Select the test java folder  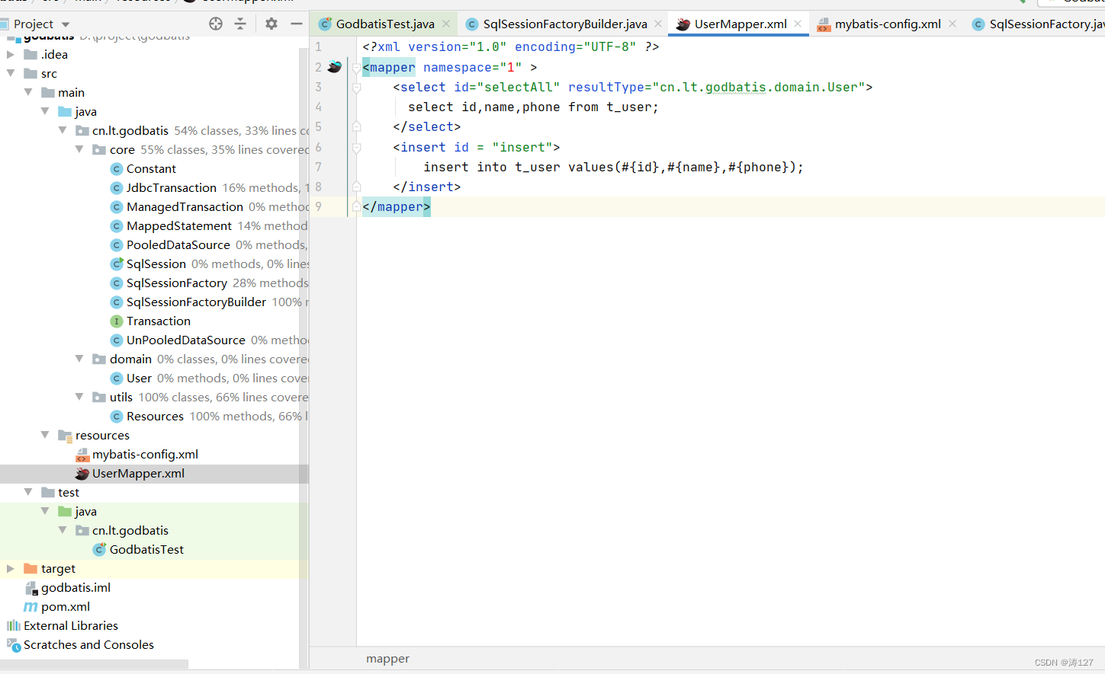click(x=85, y=511)
